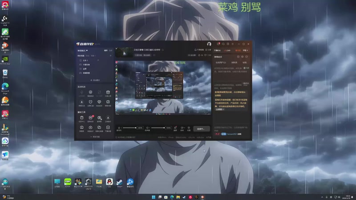Open the Steam desktop shortcut
This screenshot has width=356, height=200.
[x=120, y=183]
